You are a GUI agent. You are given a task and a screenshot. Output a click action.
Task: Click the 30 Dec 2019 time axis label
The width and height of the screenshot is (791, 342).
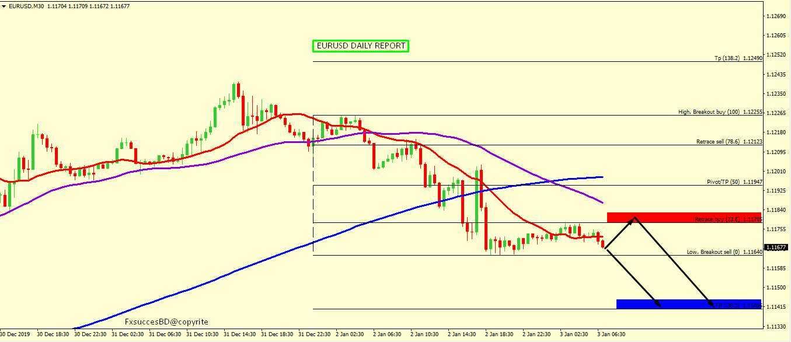coord(16,334)
